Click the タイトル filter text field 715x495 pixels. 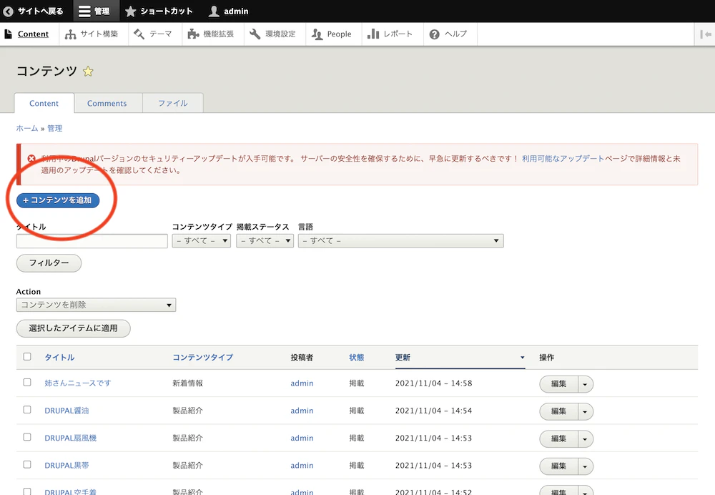tap(92, 241)
